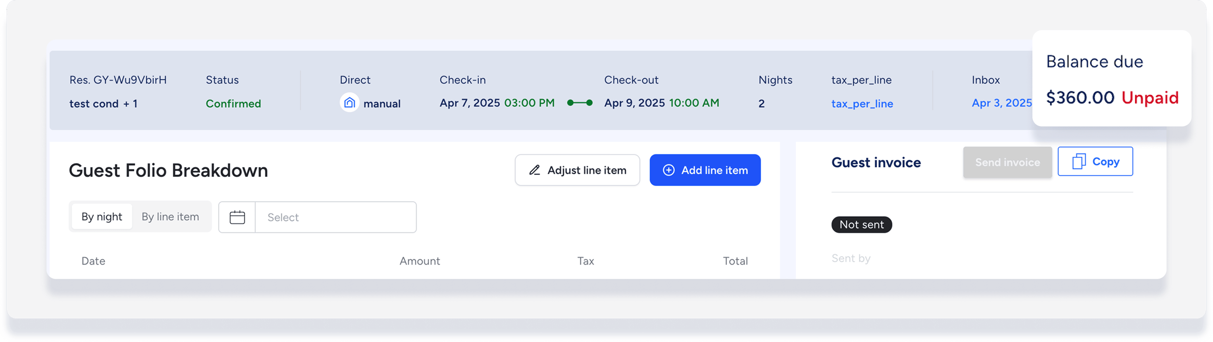This screenshot has width=1213, height=342.
Task: Click the pencil icon on Adjust line item
Action: tap(534, 170)
